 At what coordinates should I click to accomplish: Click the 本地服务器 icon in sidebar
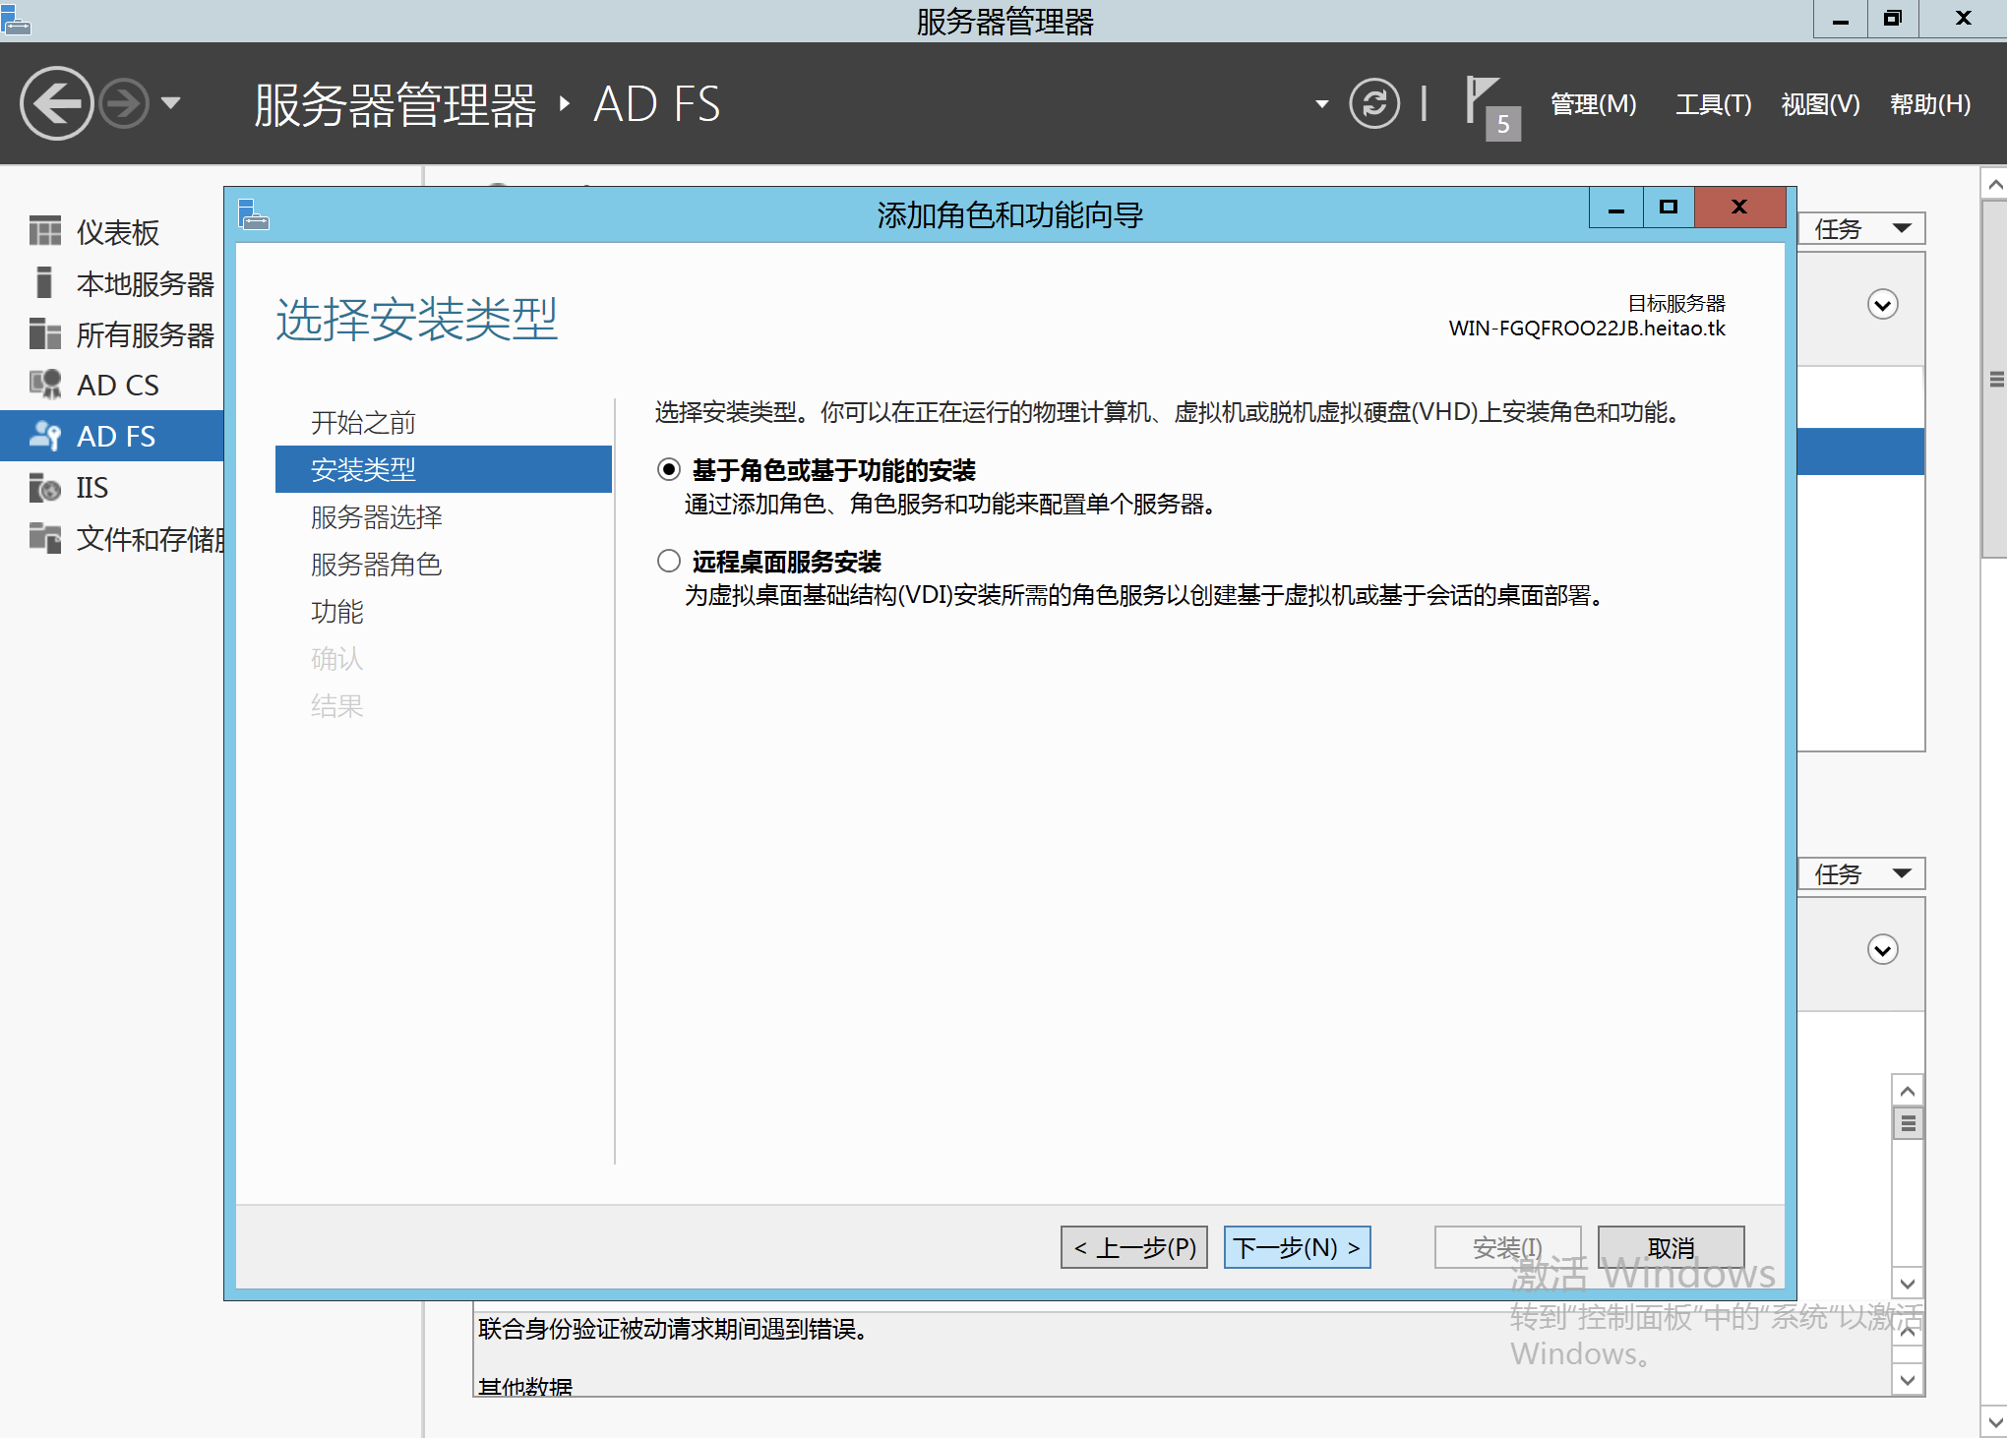click(x=44, y=282)
